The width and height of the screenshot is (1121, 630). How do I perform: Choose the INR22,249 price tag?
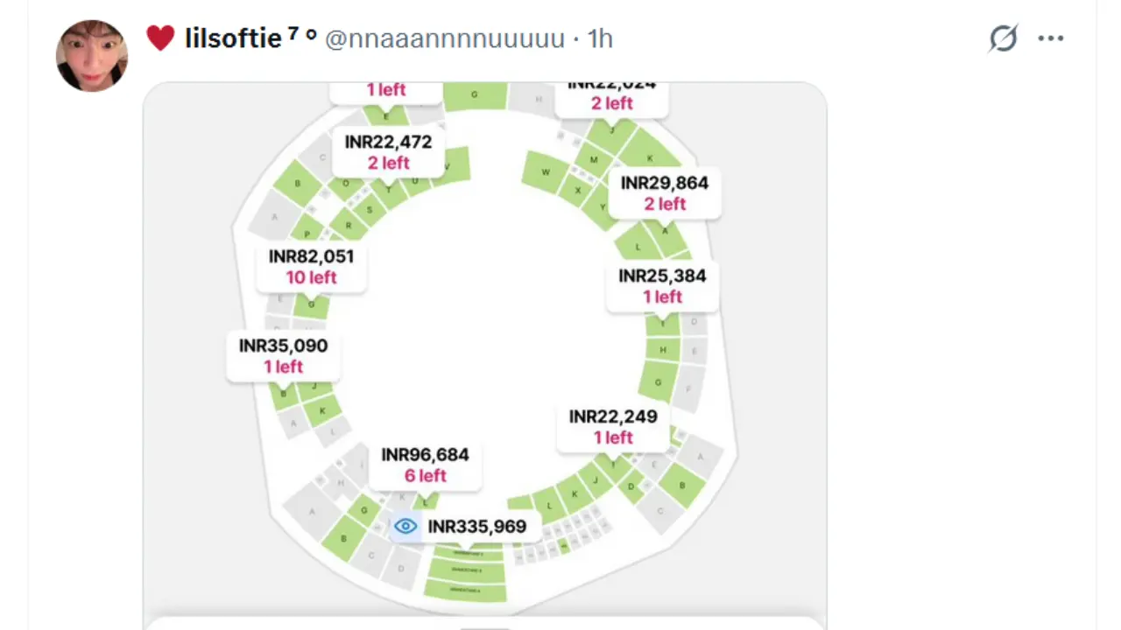[613, 426]
